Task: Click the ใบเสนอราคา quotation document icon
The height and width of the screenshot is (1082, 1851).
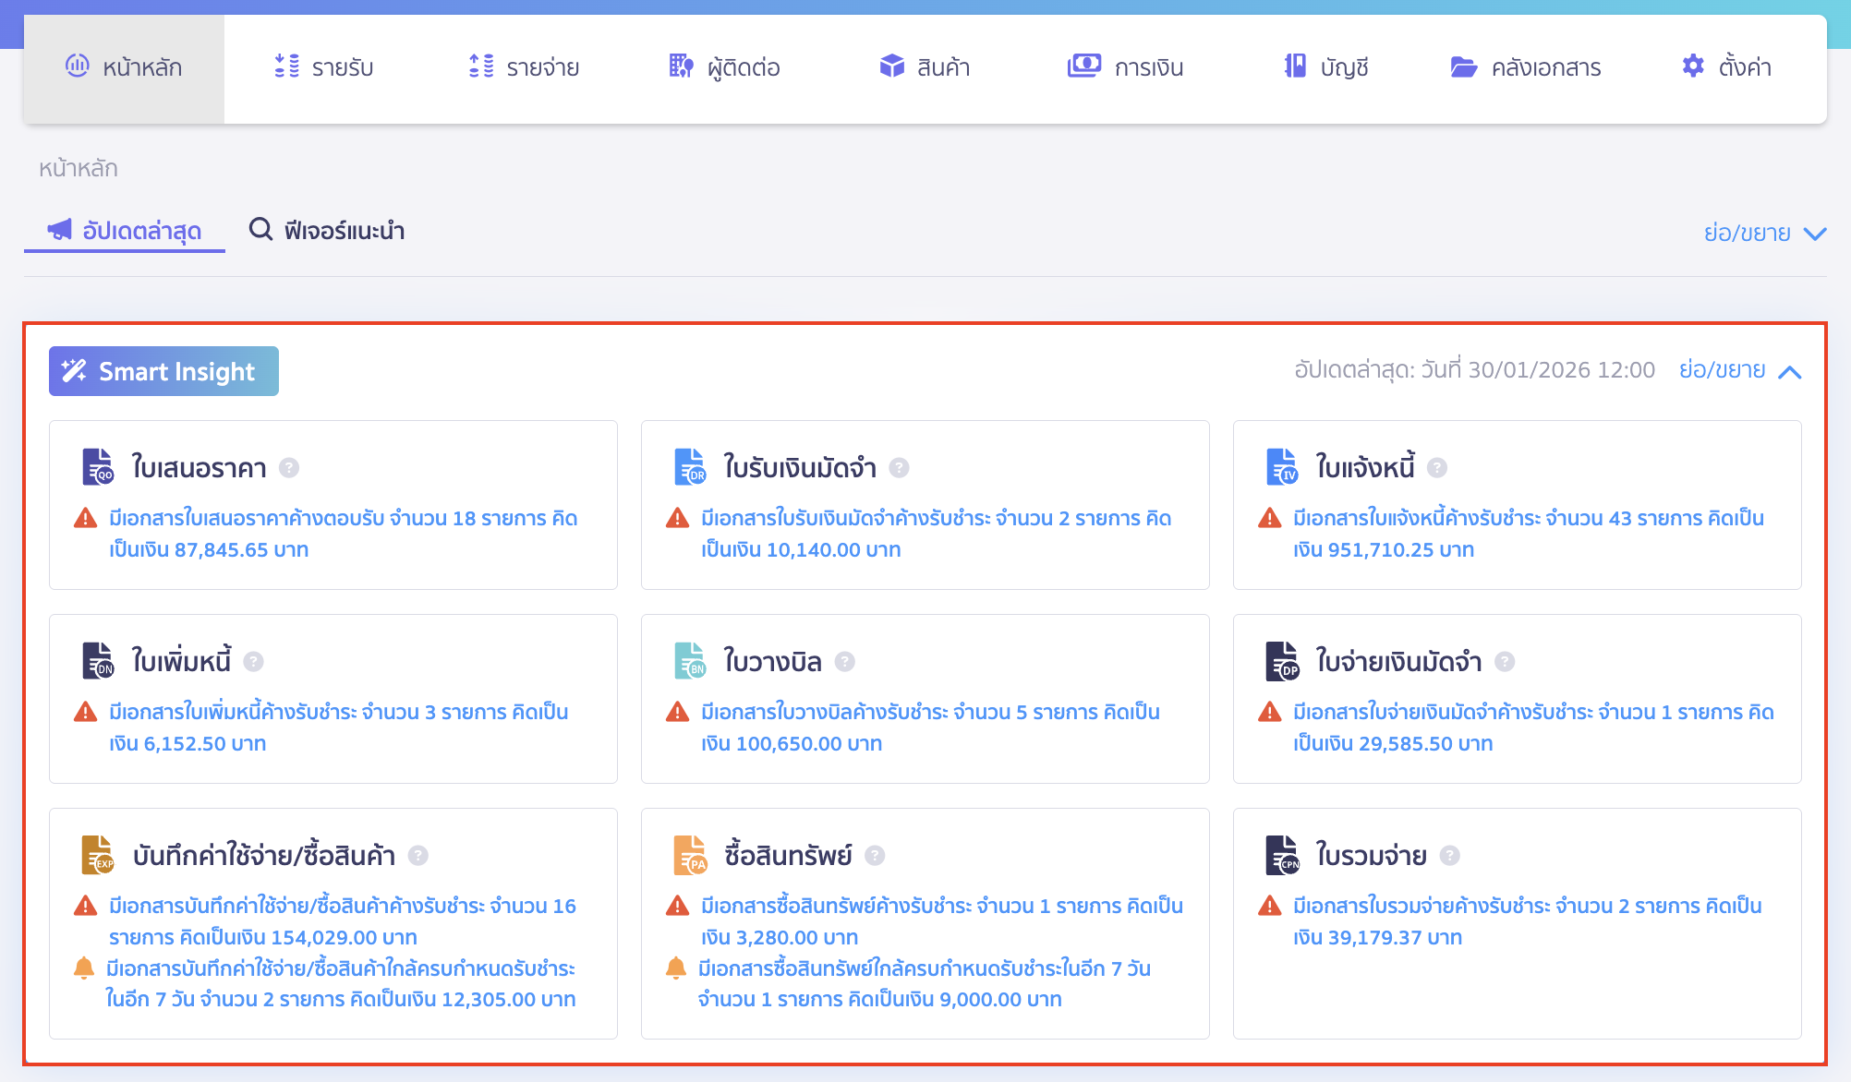Action: [96, 466]
